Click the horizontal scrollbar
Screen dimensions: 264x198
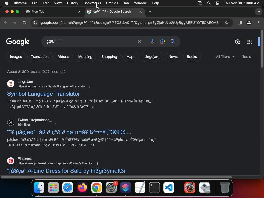click(x=116, y=177)
